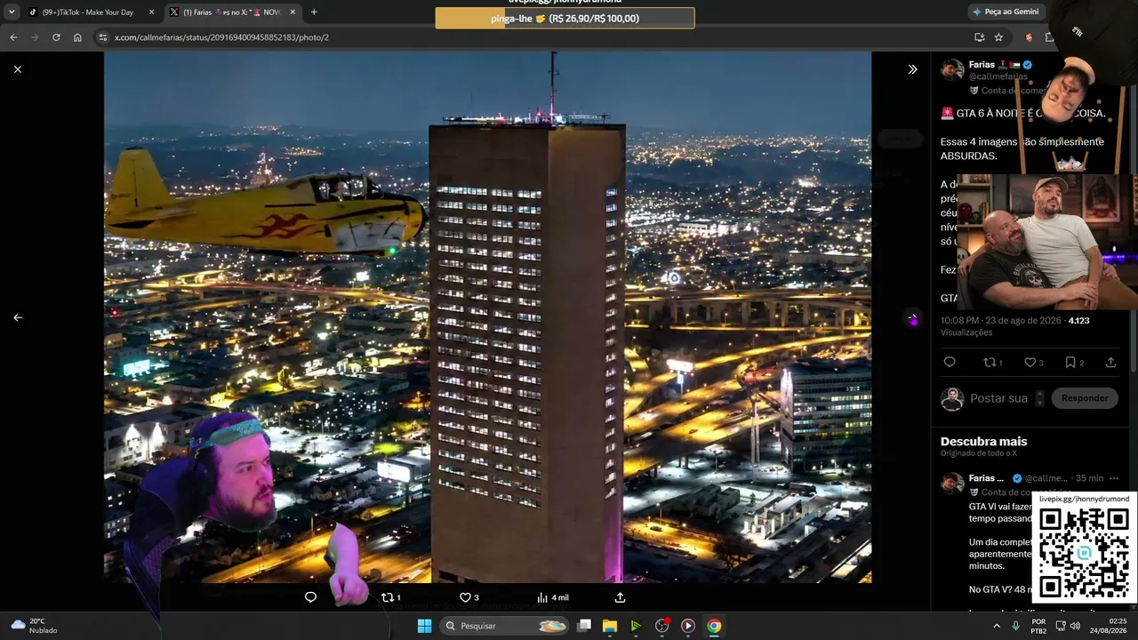Open Task View on the taskbar
The height and width of the screenshot is (640, 1138).
pos(584,626)
